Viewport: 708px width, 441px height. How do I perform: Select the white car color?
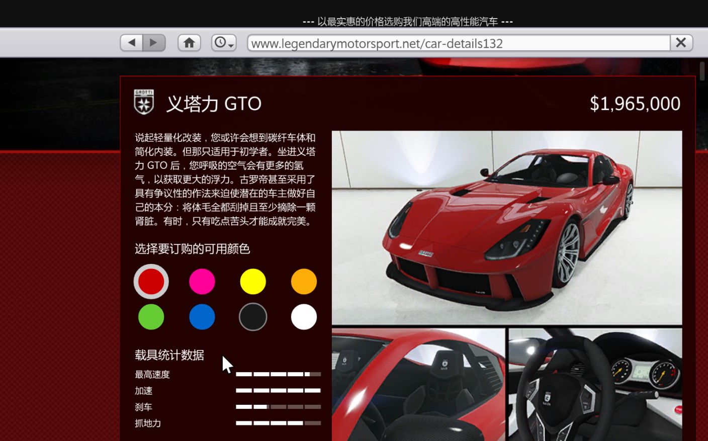pos(304,317)
